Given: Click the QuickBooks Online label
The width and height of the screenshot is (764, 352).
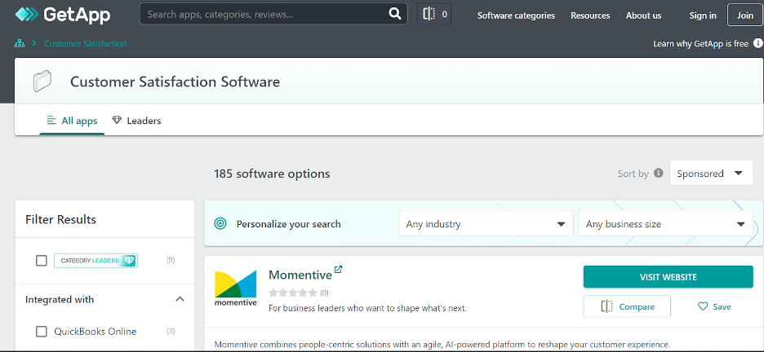Looking at the screenshot, I should point(95,332).
